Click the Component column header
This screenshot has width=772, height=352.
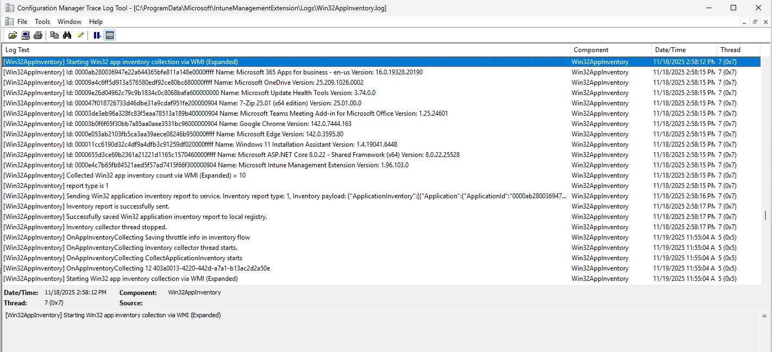tap(611, 50)
